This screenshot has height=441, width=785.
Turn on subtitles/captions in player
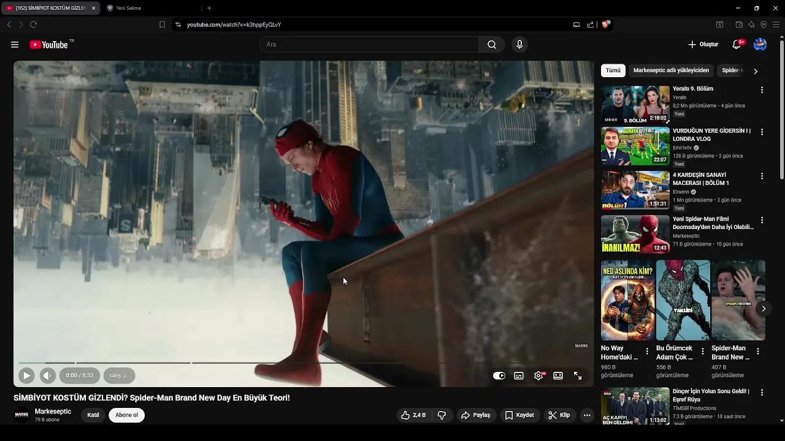pos(519,376)
